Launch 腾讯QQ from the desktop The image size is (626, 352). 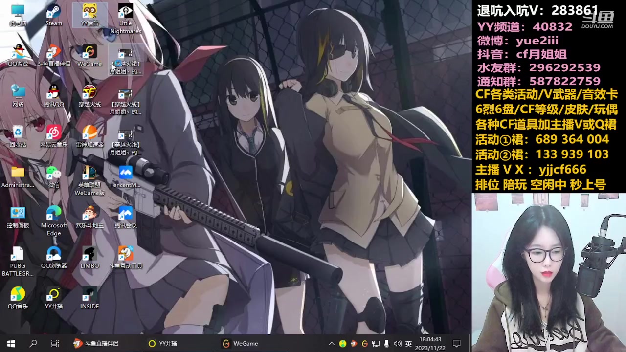pyautogui.click(x=54, y=96)
